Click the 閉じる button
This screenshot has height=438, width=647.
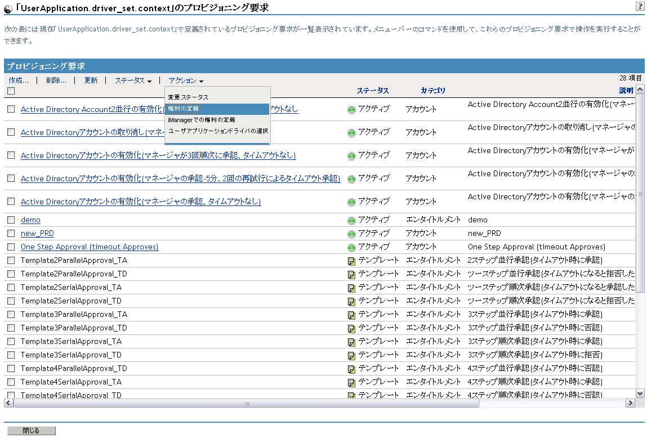pyautogui.click(x=32, y=431)
